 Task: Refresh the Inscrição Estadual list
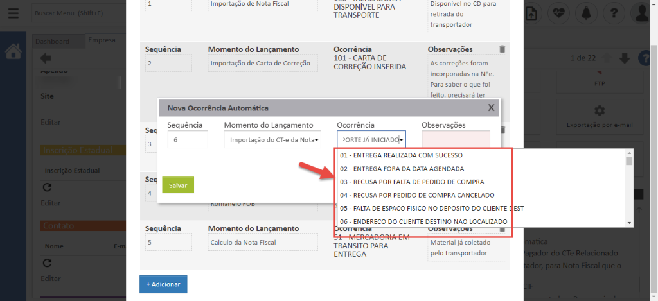[48, 187]
